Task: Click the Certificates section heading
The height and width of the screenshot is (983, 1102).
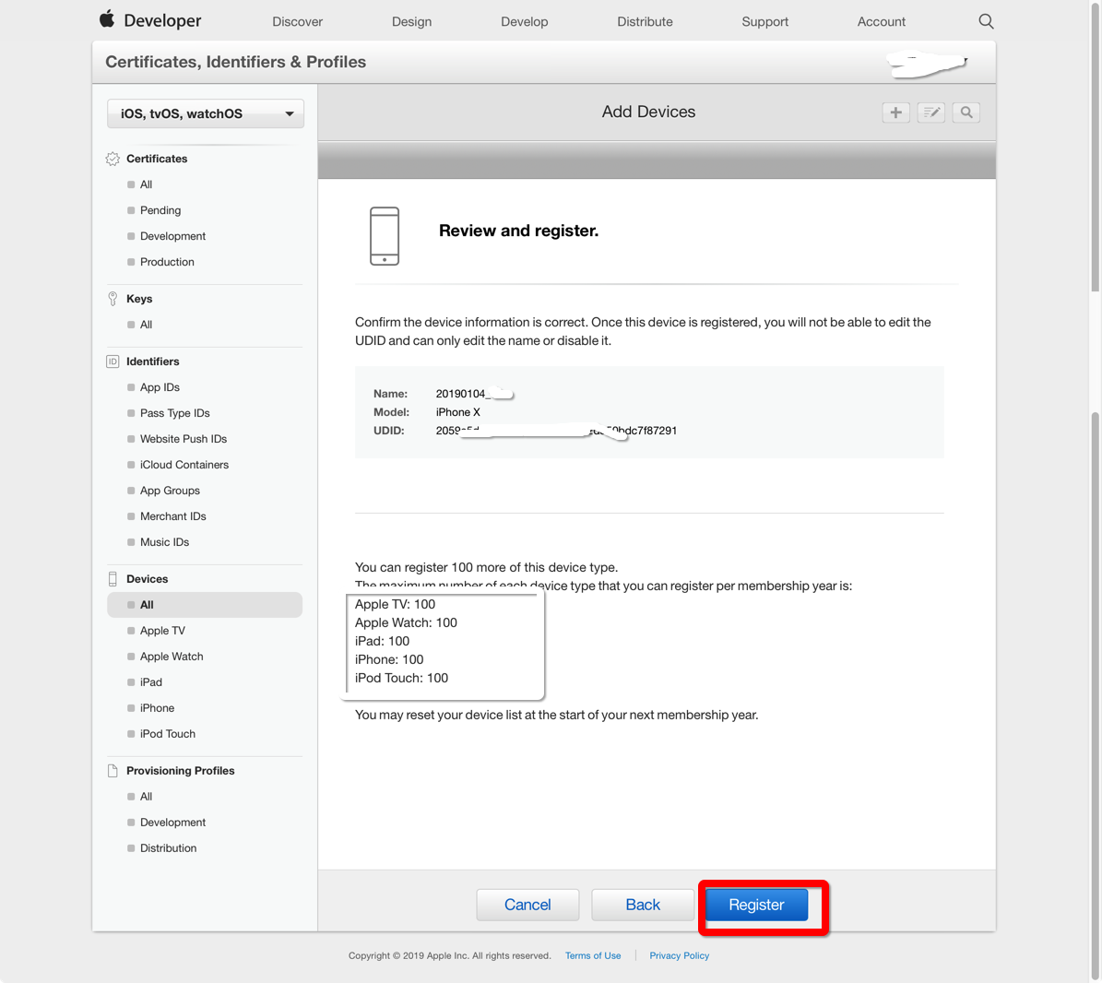Action: [x=157, y=159]
